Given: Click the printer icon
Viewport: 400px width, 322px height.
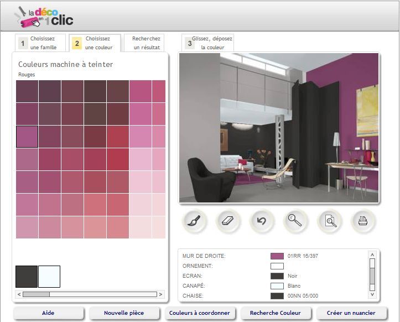Looking at the screenshot, I should pos(363,221).
